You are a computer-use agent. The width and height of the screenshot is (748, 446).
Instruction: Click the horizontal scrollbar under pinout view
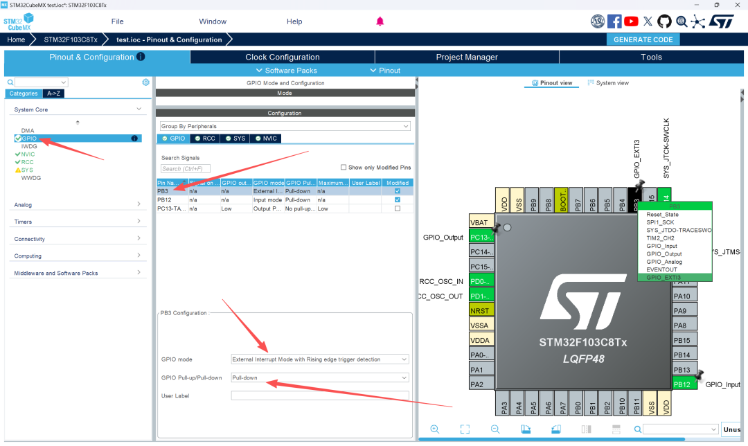coord(551,439)
